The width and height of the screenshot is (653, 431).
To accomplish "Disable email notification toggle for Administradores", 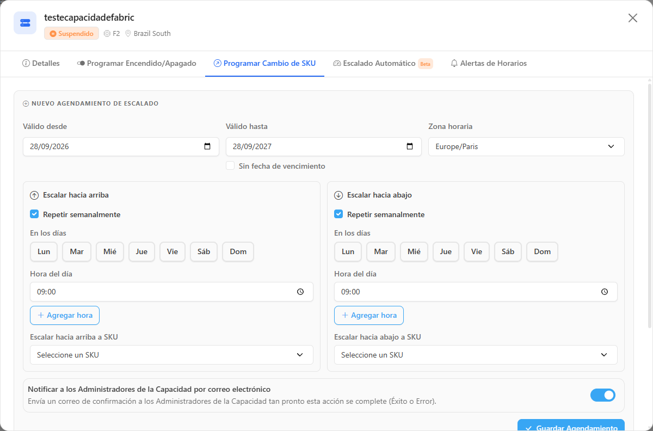I will 603,395.
